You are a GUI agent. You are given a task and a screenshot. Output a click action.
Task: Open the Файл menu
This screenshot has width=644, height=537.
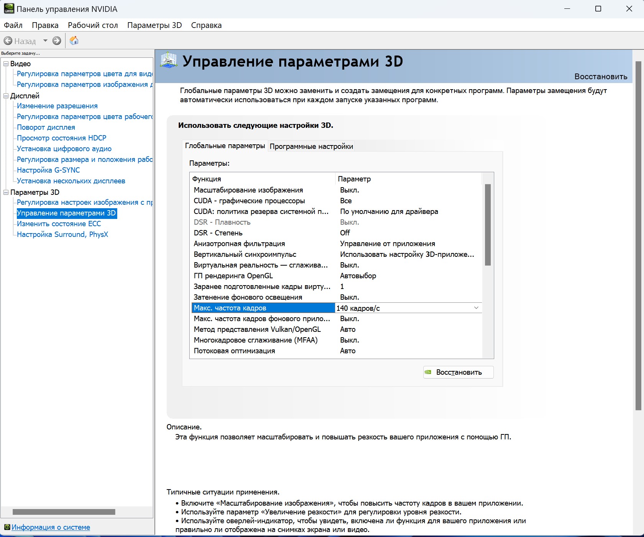[13, 25]
